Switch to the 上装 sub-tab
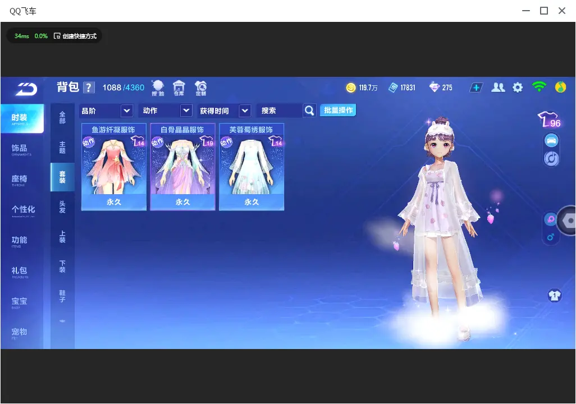Screen dimensions: 576x404 pyautogui.click(x=62, y=237)
